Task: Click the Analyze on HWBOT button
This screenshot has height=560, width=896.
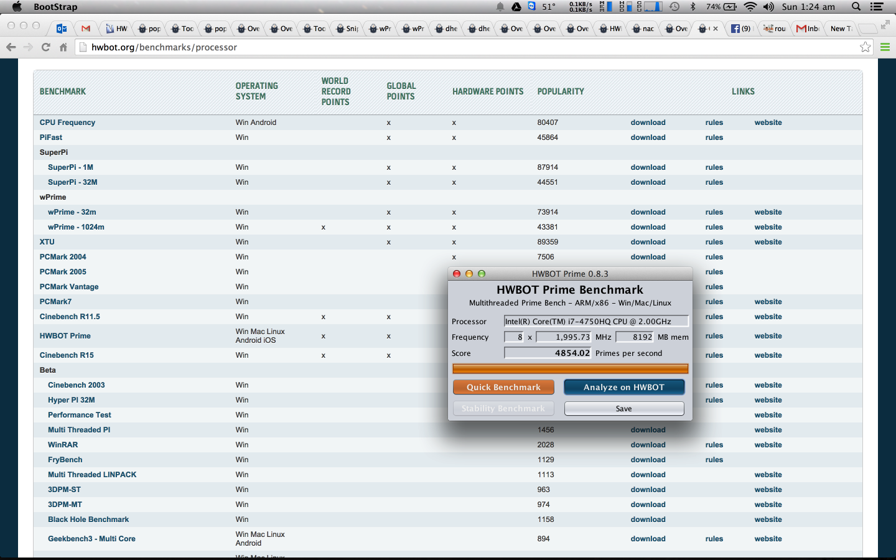Action: (x=624, y=387)
